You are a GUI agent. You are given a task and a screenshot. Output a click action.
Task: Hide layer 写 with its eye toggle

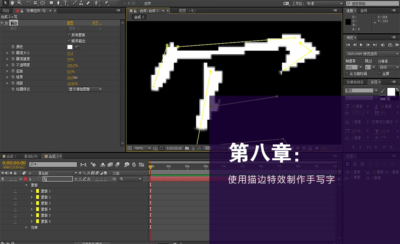tap(3, 179)
